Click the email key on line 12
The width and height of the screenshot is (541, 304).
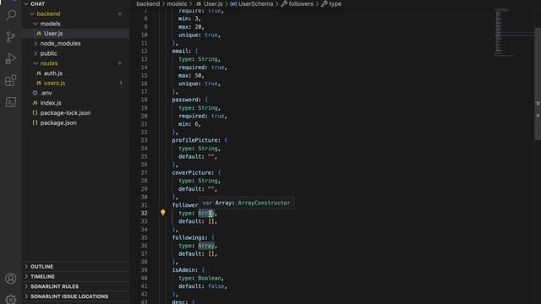180,51
